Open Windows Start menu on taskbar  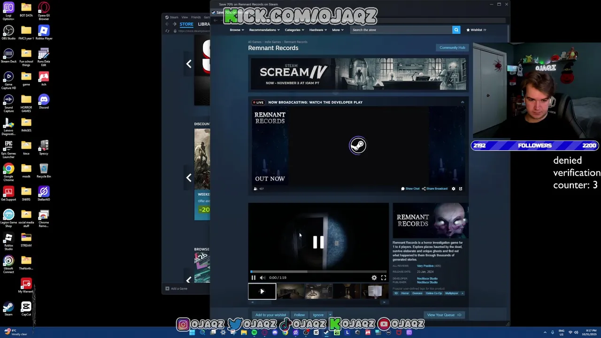(x=192, y=333)
